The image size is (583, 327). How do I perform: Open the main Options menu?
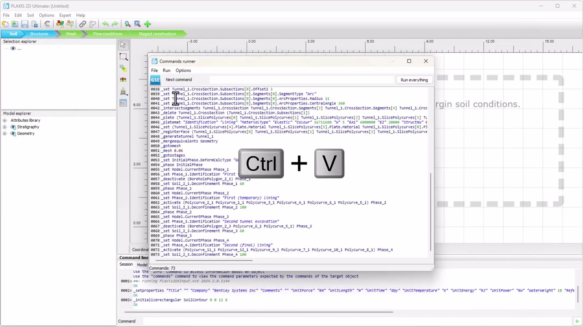[46, 15]
